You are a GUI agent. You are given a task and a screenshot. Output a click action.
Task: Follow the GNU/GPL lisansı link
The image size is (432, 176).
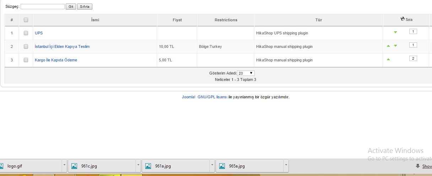coord(212,97)
